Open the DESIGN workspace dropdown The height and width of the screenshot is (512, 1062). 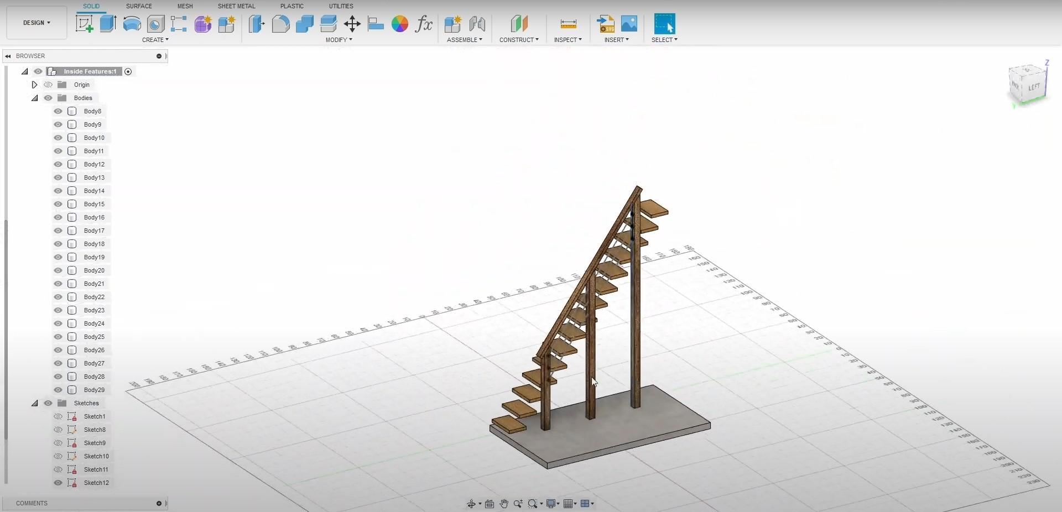37,23
